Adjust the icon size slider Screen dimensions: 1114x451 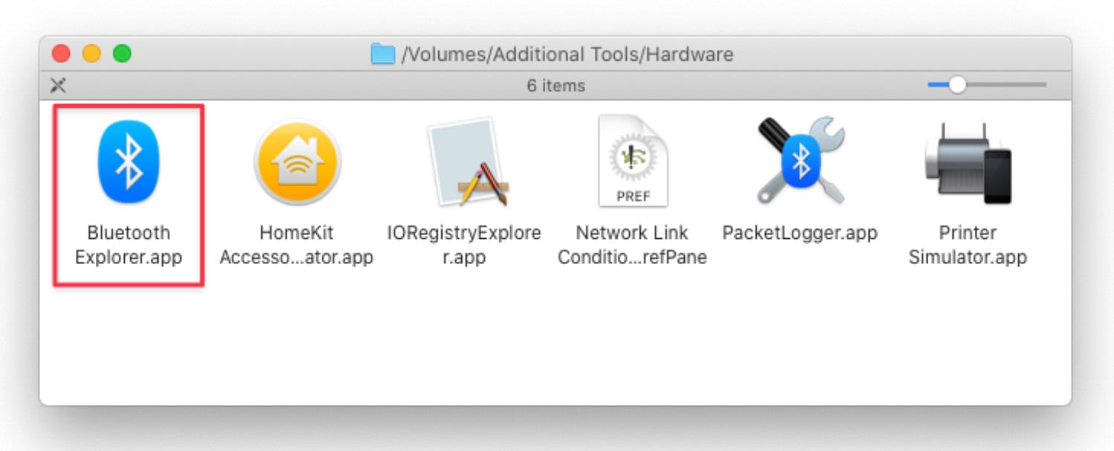pyautogui.click(x=958, y=85)
